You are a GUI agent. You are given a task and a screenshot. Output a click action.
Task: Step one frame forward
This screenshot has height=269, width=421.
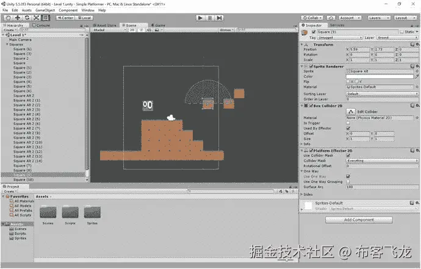pos(220,18)
